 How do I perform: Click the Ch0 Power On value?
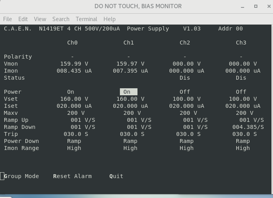point(71,92)
